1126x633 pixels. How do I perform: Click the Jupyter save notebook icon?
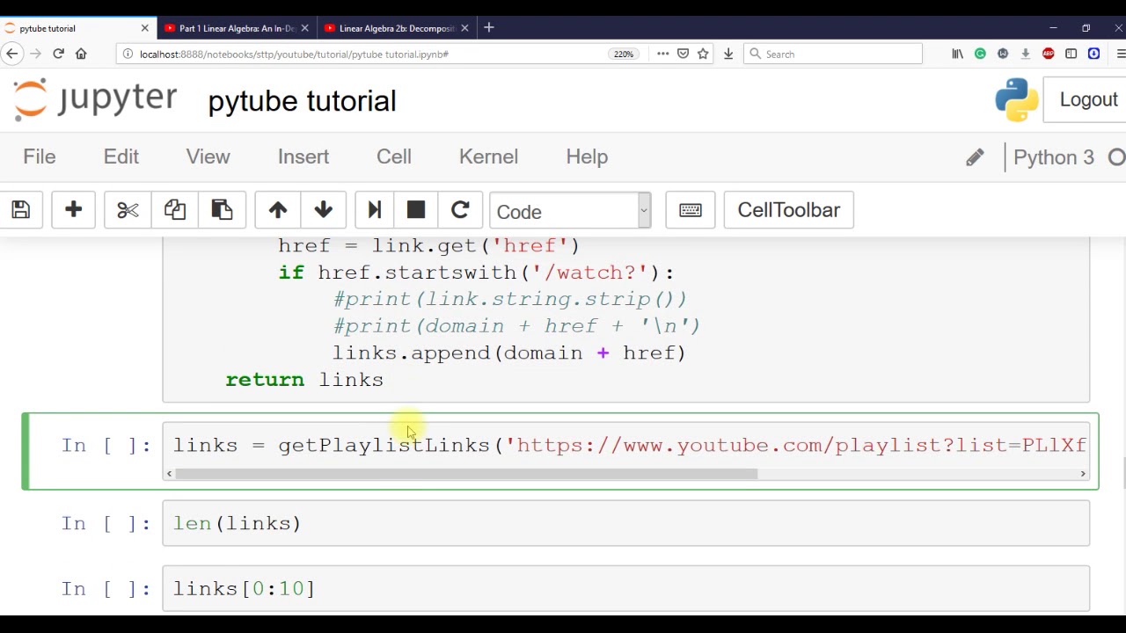point(21,210)
